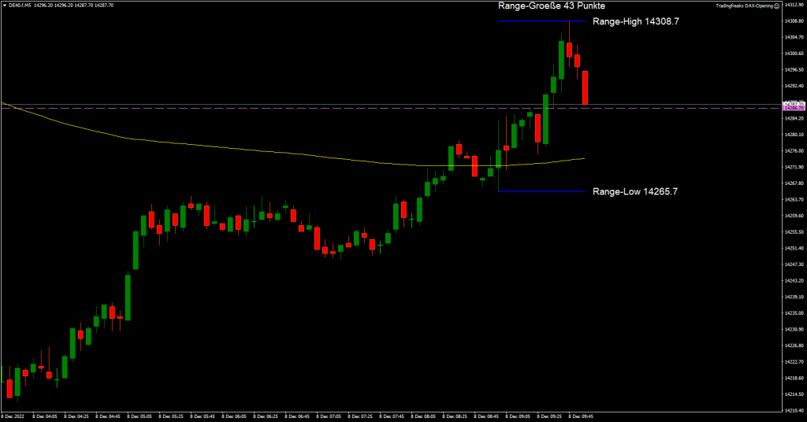807x422 pixels.
Task: Click the highlighted current price tag on price axis
Action: (792, 105)
